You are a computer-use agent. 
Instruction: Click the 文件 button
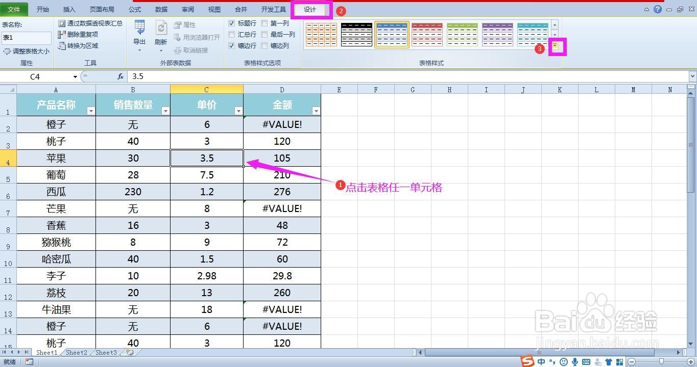14,9
